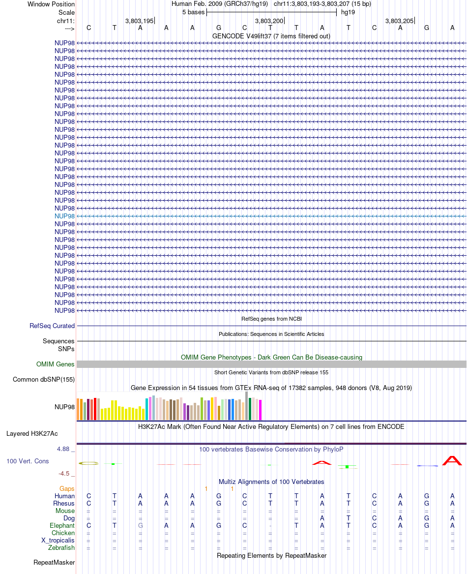Open 100 vertebrates Basewise Conservation by PhyloP title
Screen dimensions: 467x574
[x=271, y=449]
